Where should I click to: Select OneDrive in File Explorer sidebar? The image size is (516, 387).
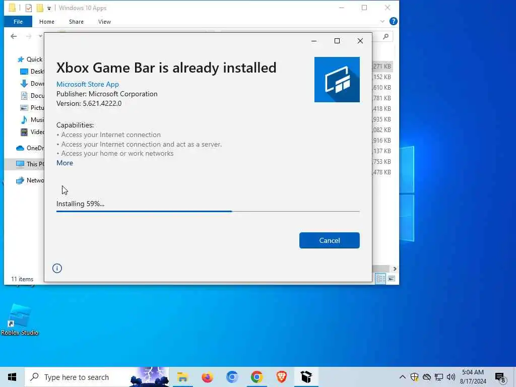(30, 148)
